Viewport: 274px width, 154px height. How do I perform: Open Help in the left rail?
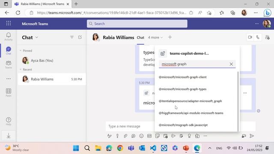tap(9, 121)
